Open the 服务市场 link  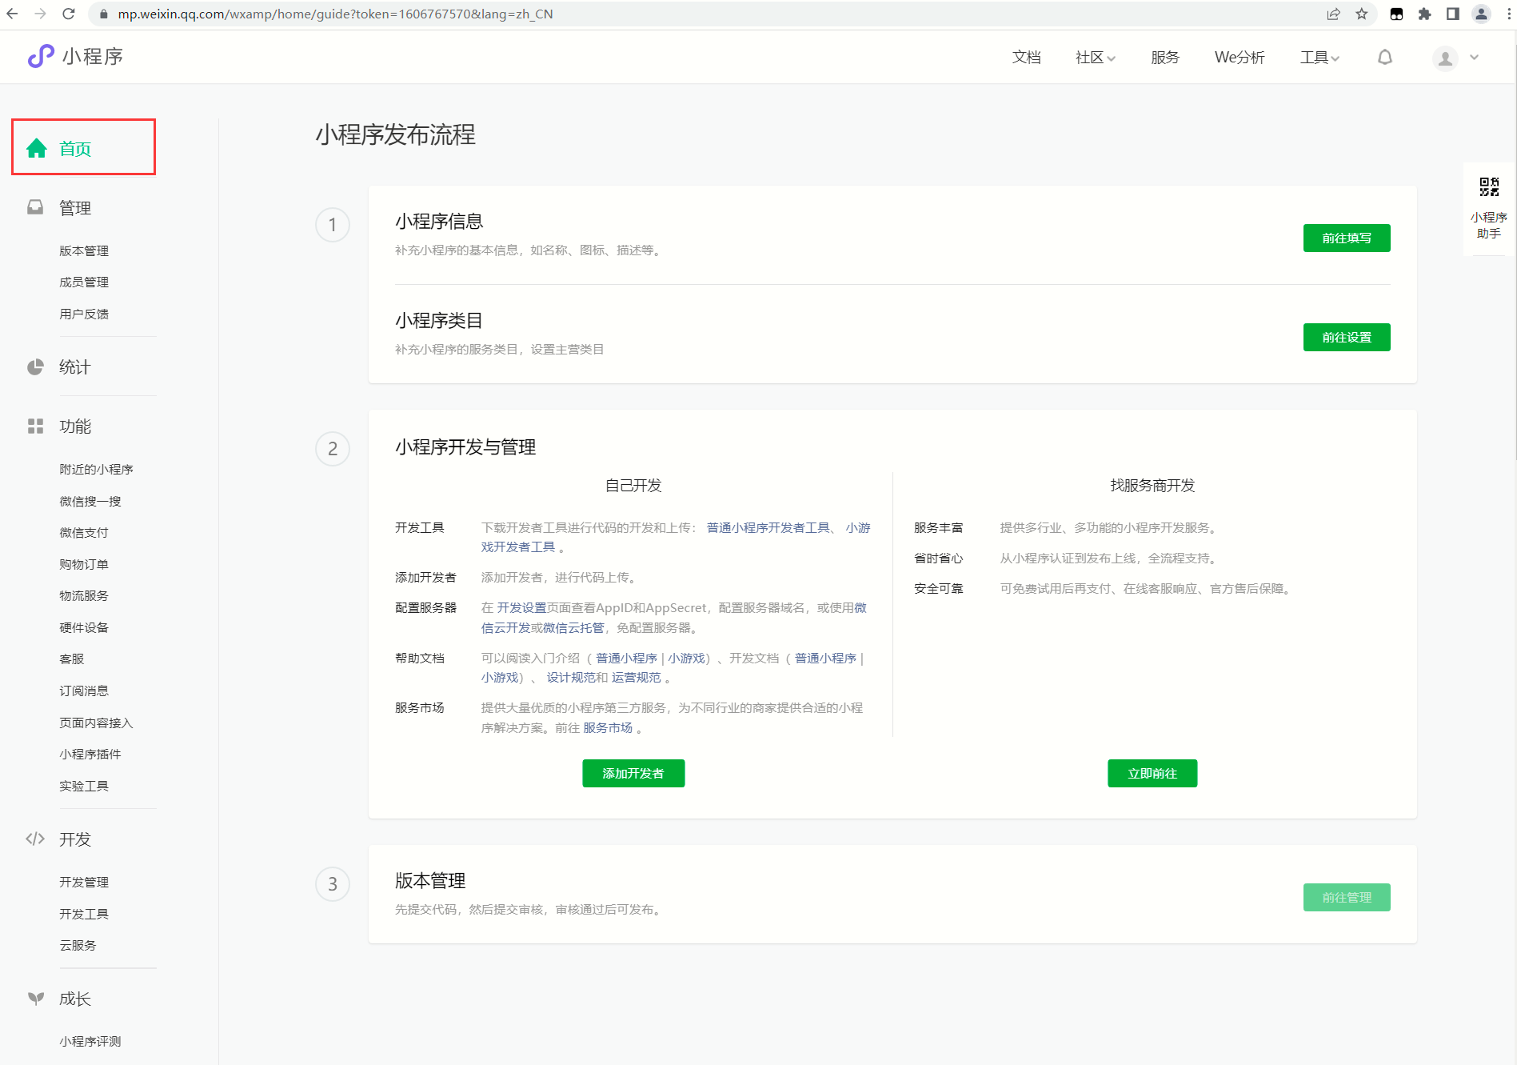point(608,727)
